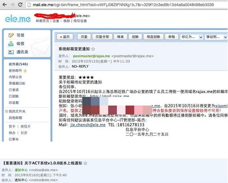Open 其他邮箱 entry

(x=15, y=118)
